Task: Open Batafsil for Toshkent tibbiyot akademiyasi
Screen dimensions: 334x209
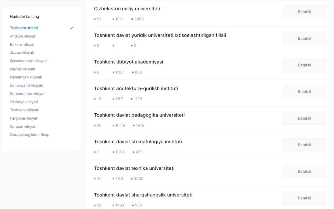Action: point(304,65)
